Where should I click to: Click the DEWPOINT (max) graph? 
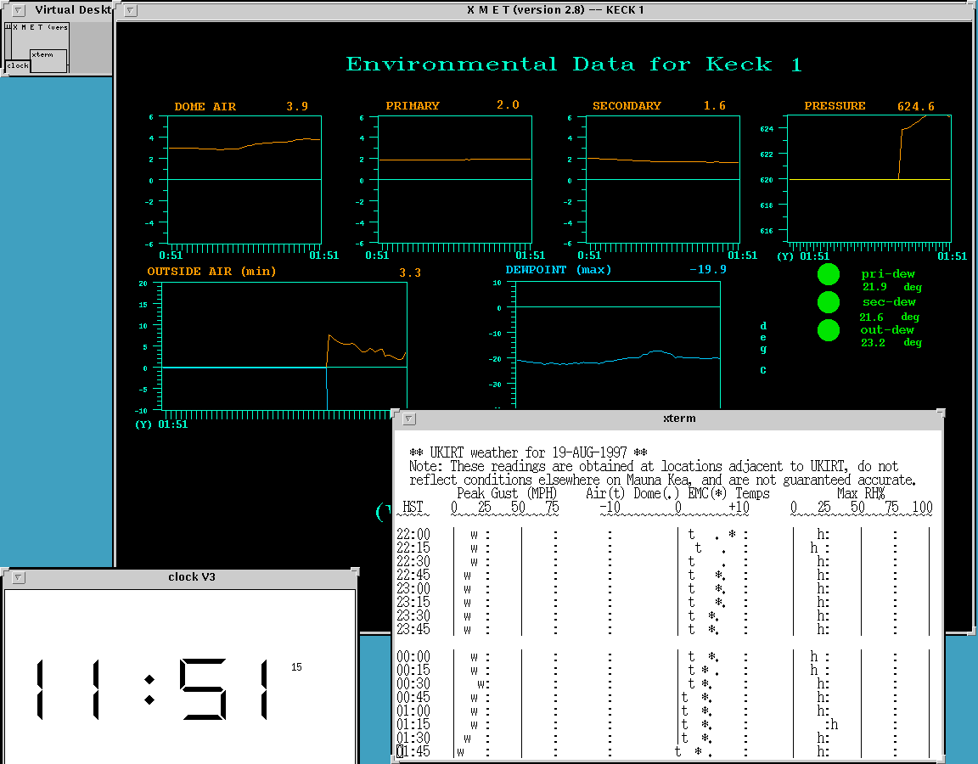click(x=617, y=345)
